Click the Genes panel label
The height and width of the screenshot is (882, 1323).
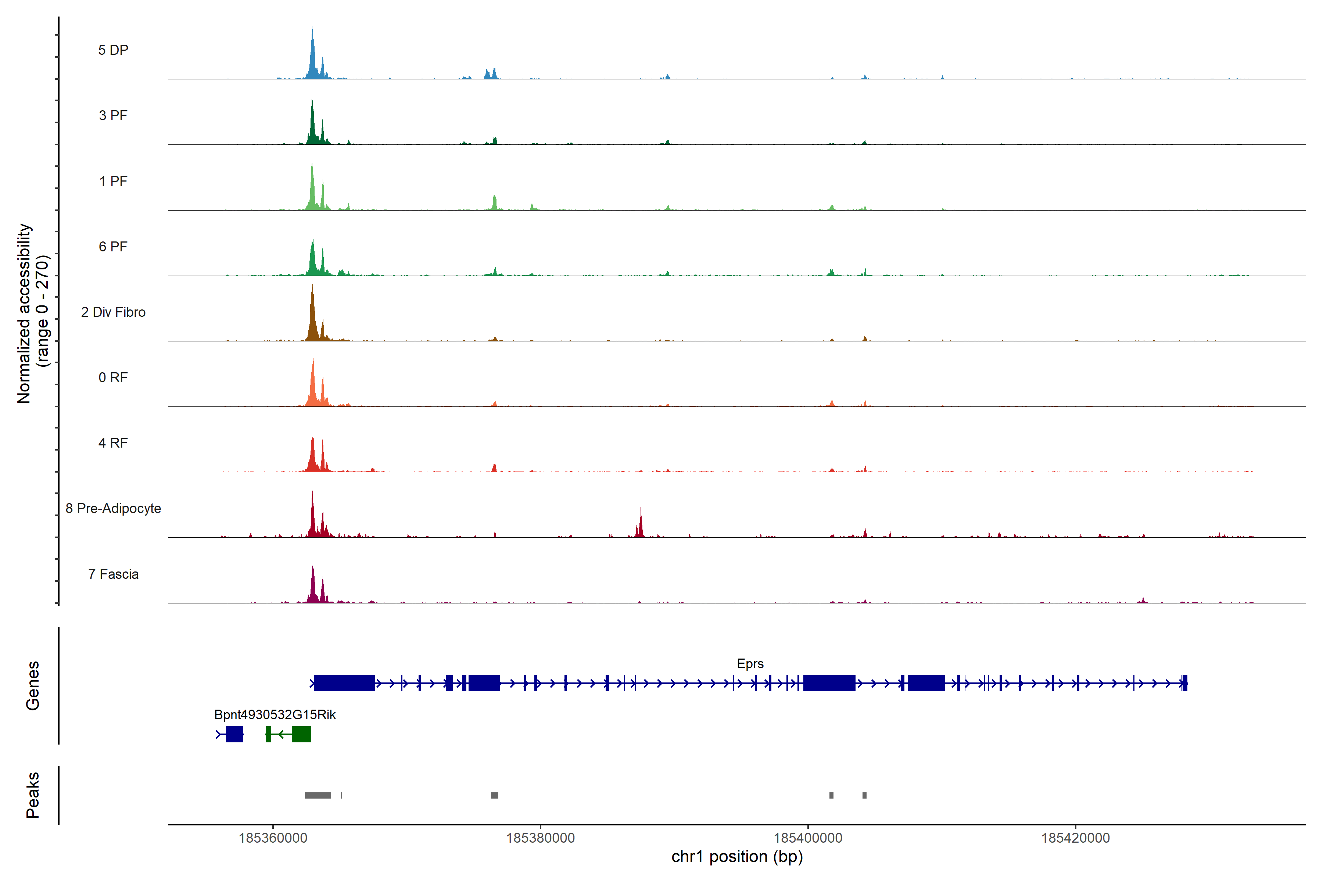click(x=33, y=685)
